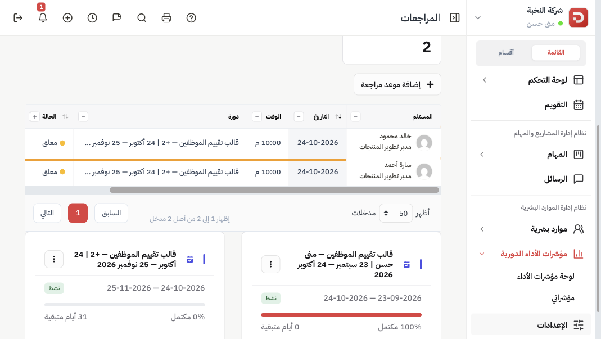Screen dimensions: 601x339
Task: Click the plus-circle quick add icon
Action: [67, 18]
